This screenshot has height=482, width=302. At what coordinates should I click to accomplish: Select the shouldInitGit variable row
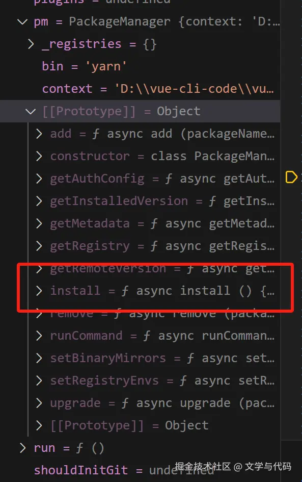click(x=140, y=470)
